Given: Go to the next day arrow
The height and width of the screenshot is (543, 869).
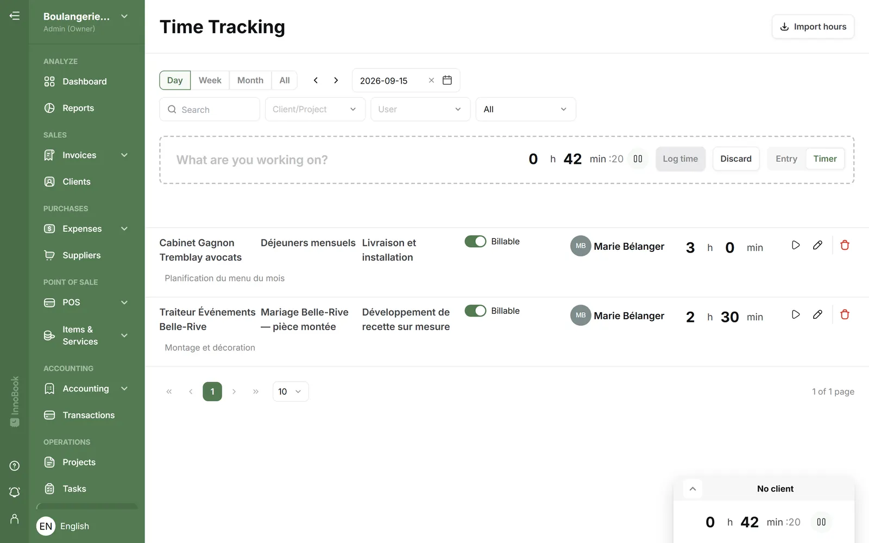Looking at the screenshot, I should pyautogui.click(x=336, y=80).
